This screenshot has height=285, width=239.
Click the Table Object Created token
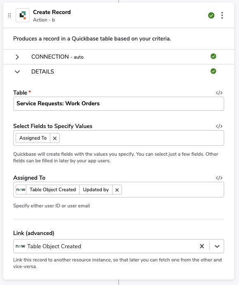tap(53, 190)
